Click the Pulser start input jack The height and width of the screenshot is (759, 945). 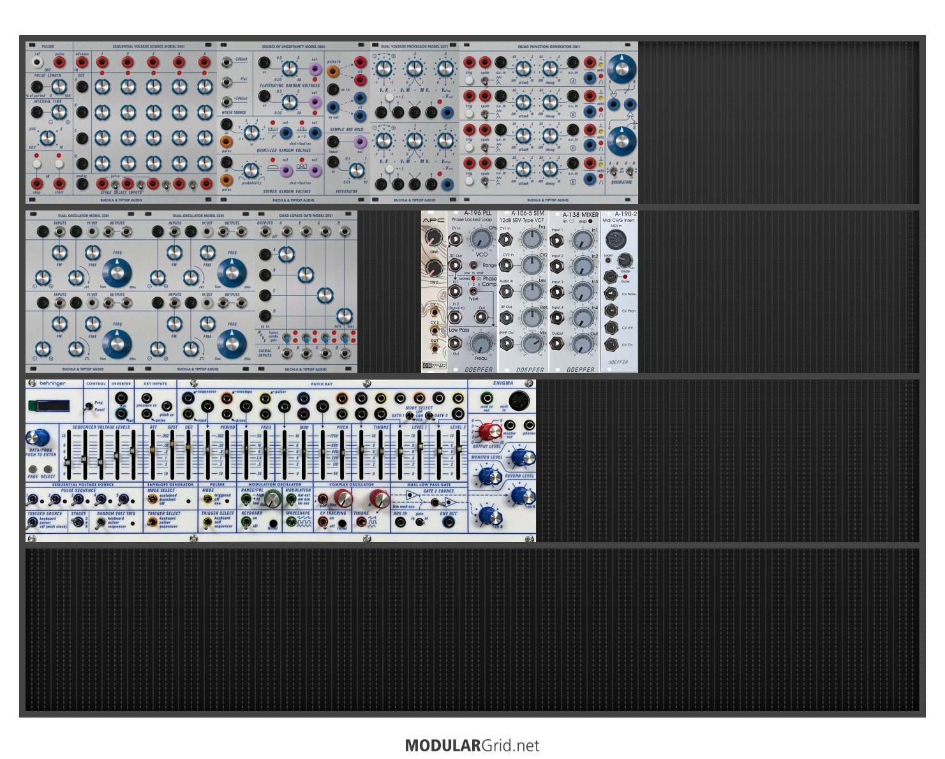(59, 184)
